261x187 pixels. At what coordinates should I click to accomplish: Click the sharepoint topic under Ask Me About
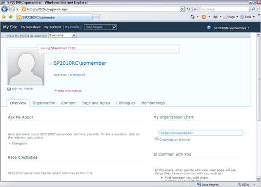point(20,144)
